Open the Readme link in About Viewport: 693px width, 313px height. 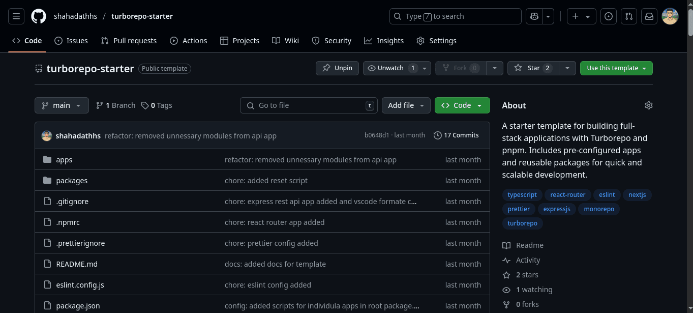coord(523,245)
